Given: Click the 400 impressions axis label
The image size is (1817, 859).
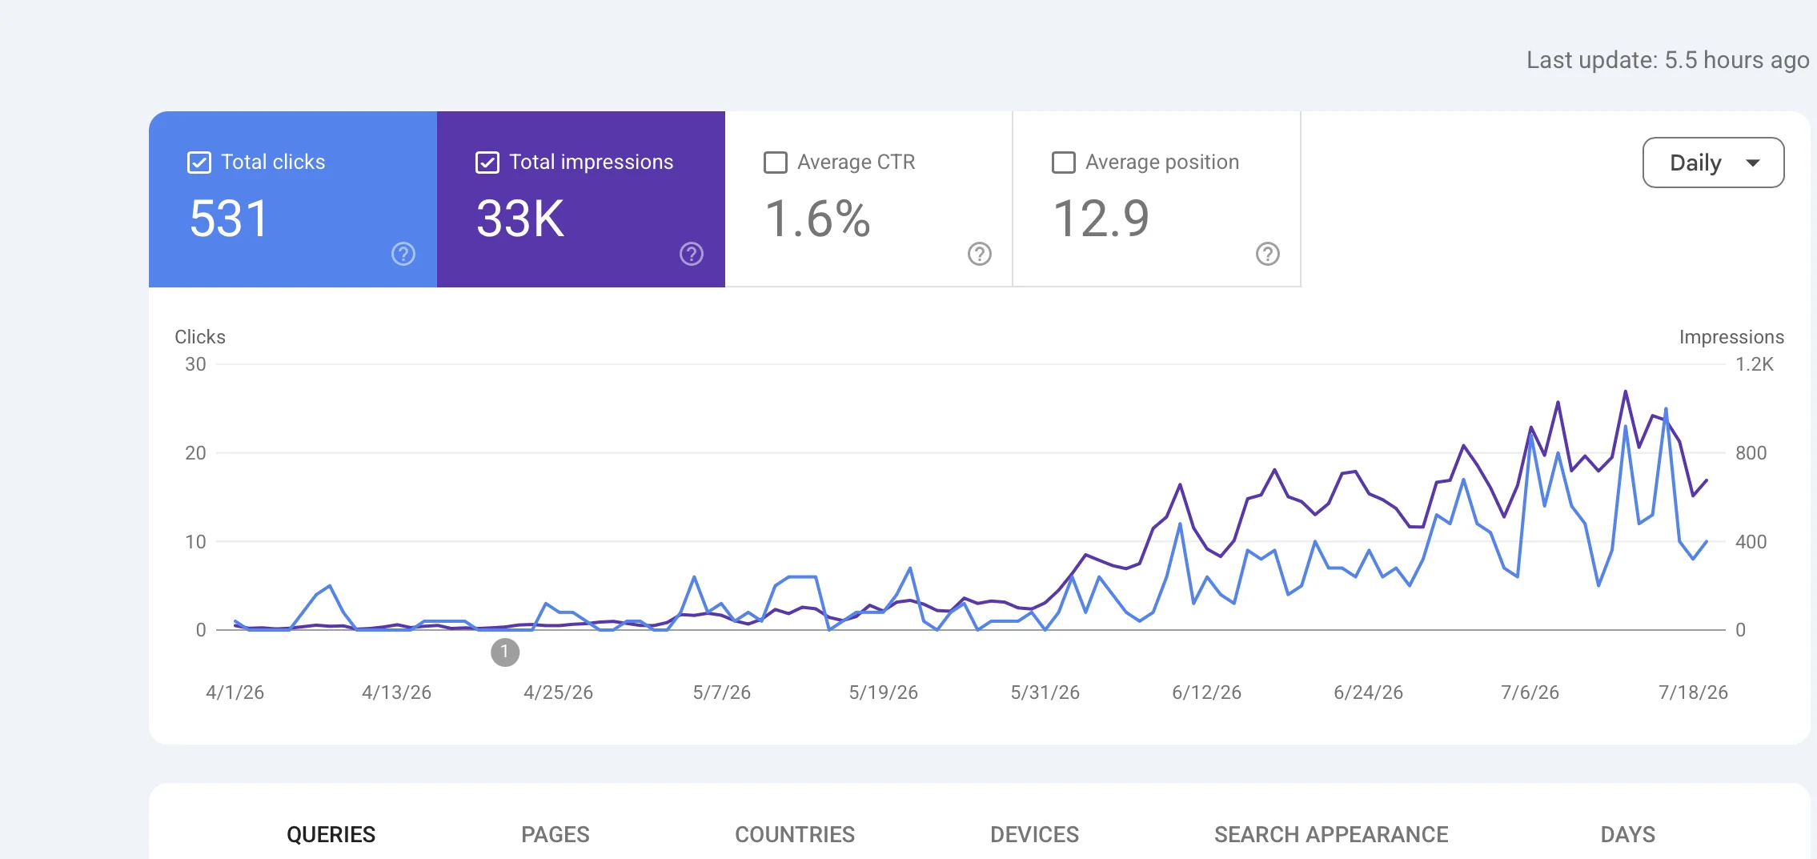Looking at the screenshot, I should click(x=1751, y=542).
